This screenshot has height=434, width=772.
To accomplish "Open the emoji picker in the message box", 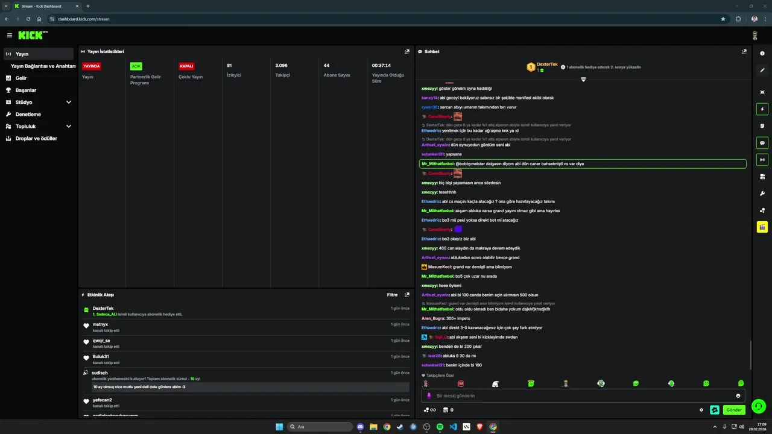I will point(738,395).
